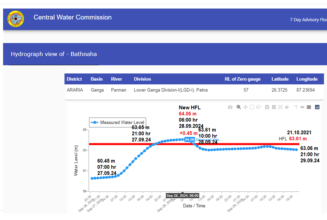Reset axes with the home icon

pos(287,107)
